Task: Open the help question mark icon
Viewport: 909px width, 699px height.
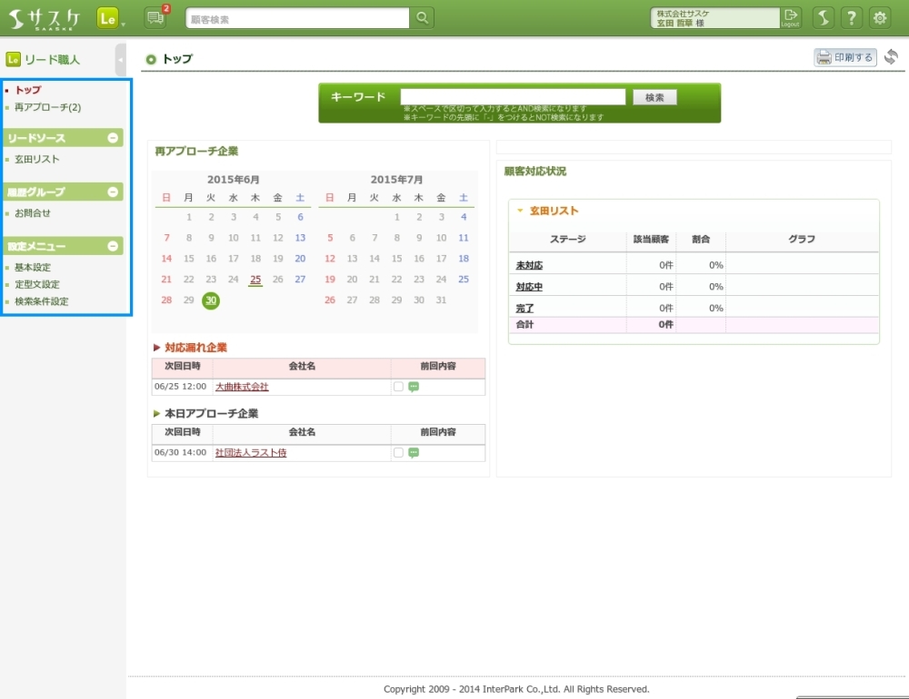Action: pyautogui.click(x=851, y=18)
